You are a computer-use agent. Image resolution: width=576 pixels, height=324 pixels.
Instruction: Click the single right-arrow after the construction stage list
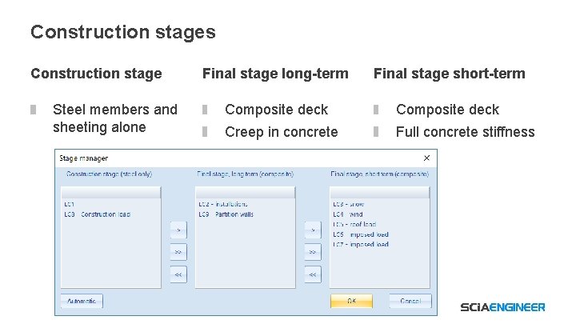pos(178,230)
